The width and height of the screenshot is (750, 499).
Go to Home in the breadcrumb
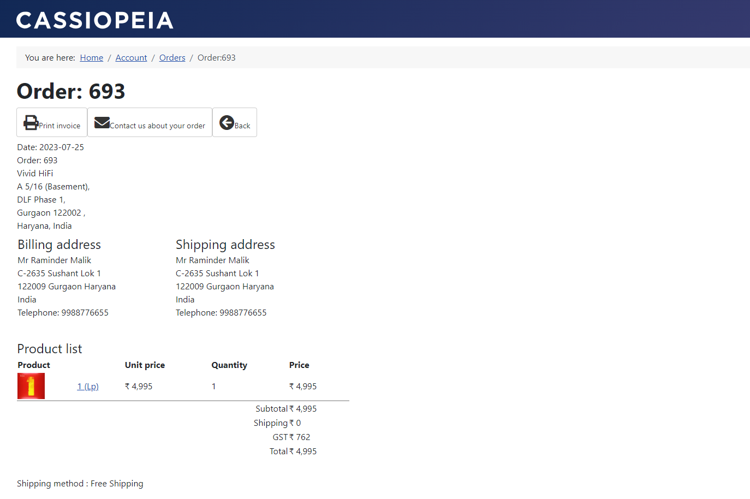(92, 58)
